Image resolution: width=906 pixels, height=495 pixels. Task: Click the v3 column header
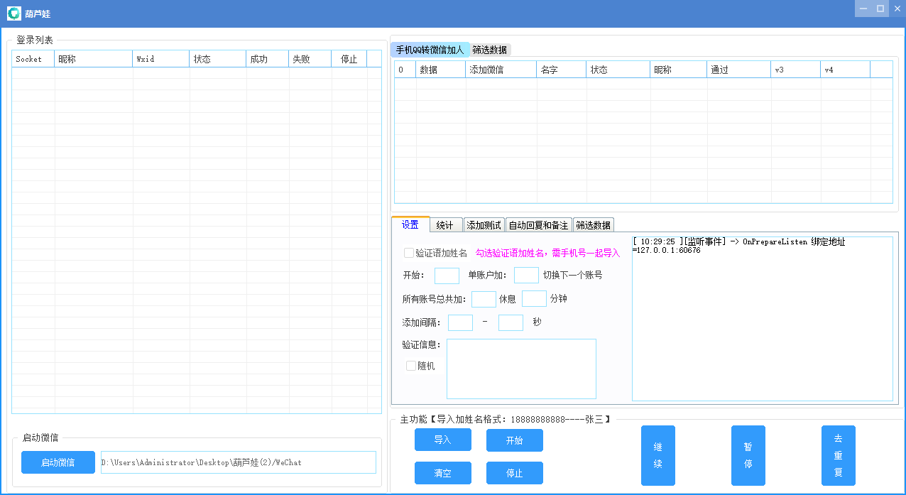[796, 70]
